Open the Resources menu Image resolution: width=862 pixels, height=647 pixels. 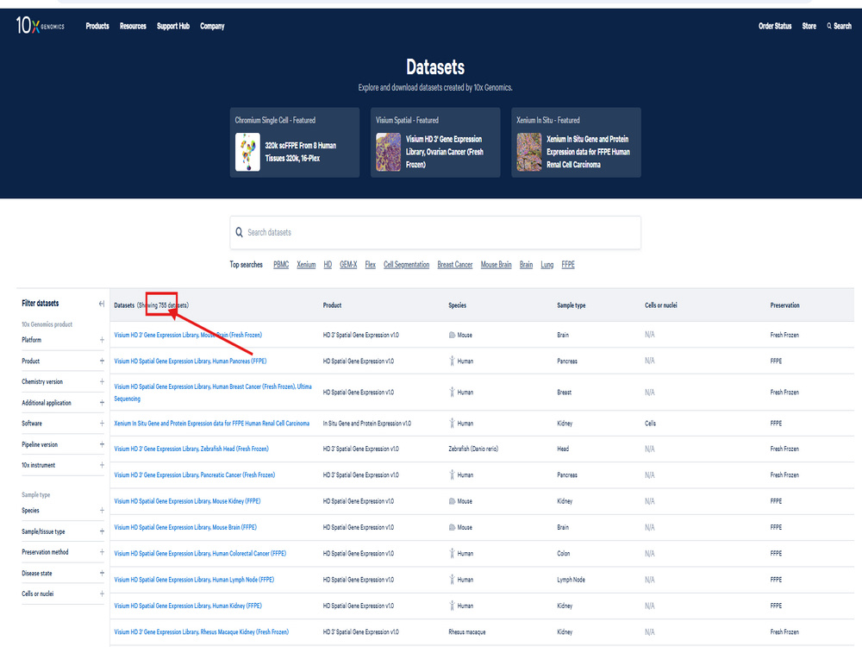133,26
